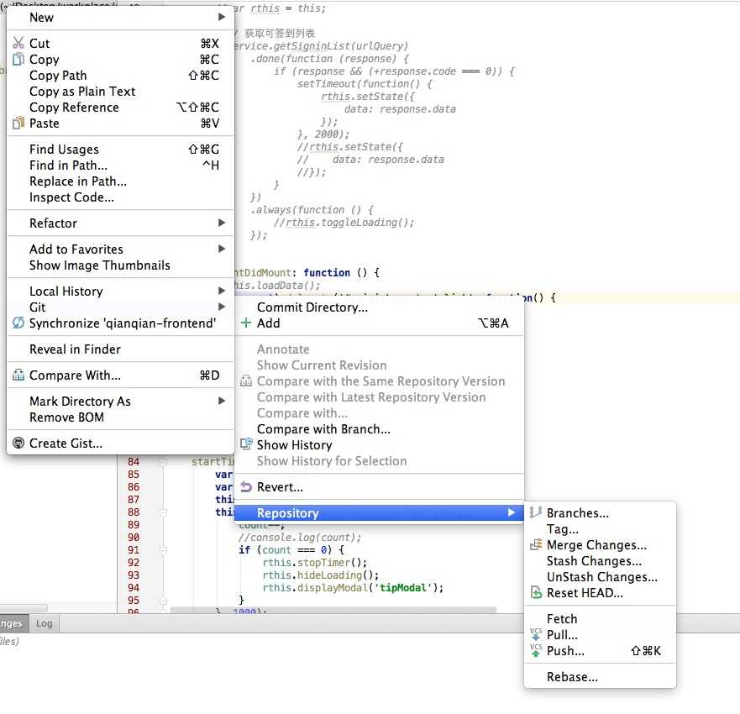Click the Copy clipboard icon

(x=18, y=59)
